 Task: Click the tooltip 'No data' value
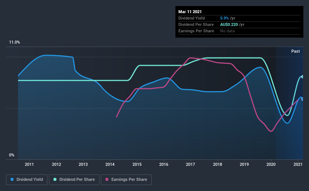tap(227, 31)
